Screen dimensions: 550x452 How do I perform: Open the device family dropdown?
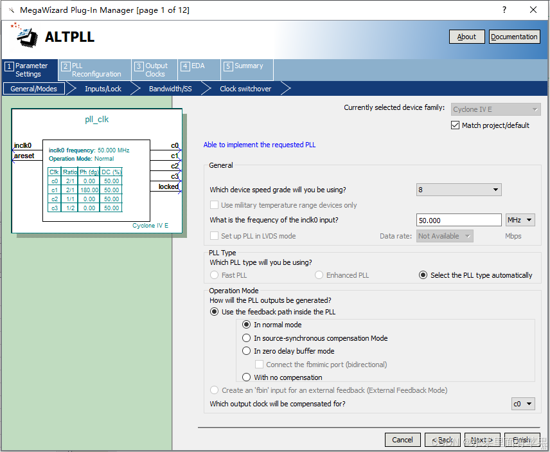click(495, 109)
